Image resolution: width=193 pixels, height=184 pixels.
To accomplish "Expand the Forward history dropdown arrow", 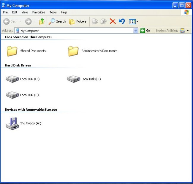I will click(x=35, y=21).
